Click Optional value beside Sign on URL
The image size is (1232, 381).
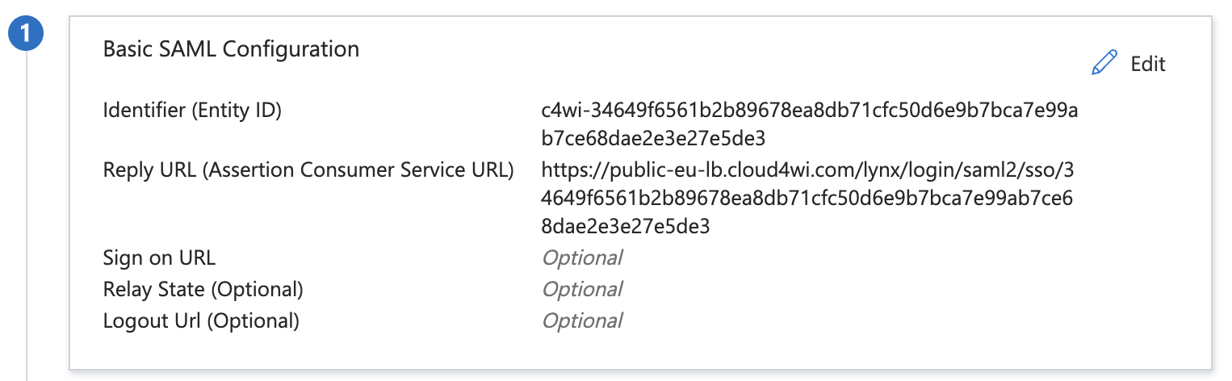(x=582, y=258)
